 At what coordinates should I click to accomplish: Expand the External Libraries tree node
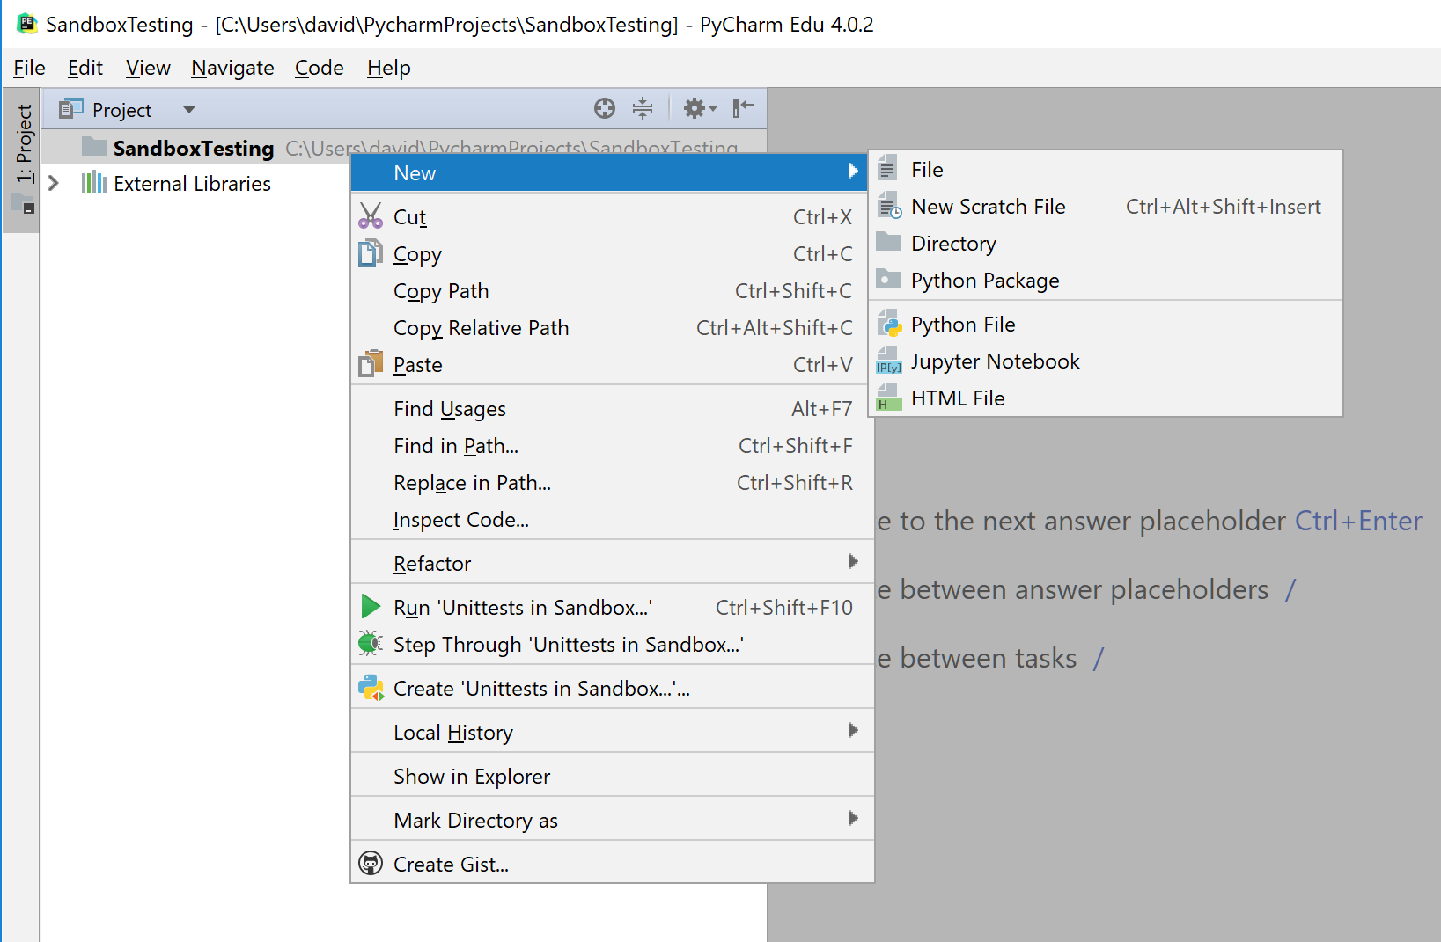click(x=54, y=183)
